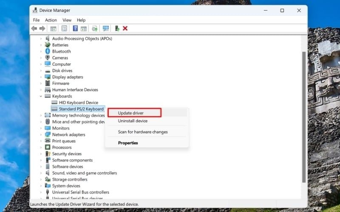The width and height of the screenshot is (340, 212).
Task: Click the Keyboards category icon
Action: tap(48, 96)
